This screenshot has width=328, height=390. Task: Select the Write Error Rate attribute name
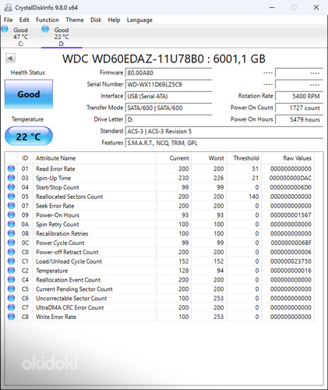coord(56,317)
